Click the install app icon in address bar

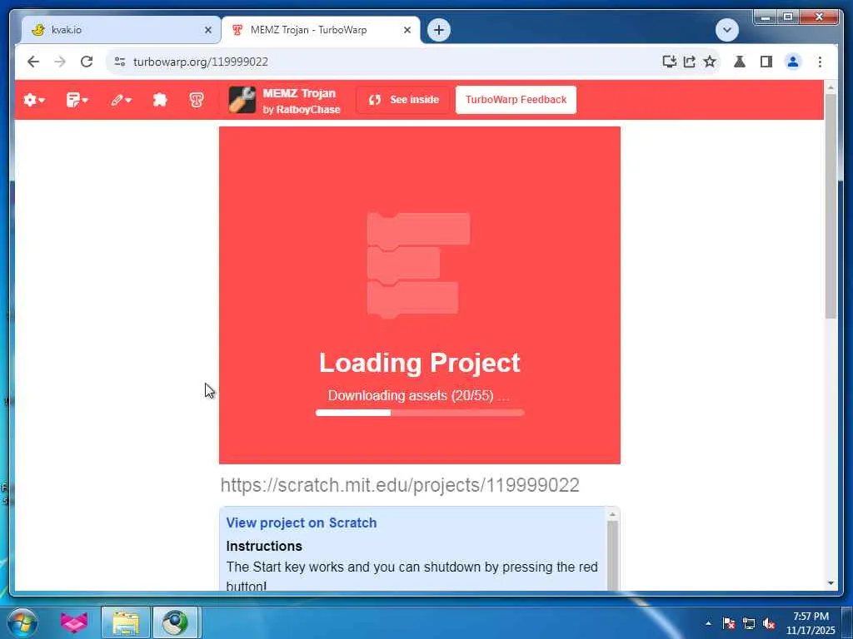tap(669, 62)
